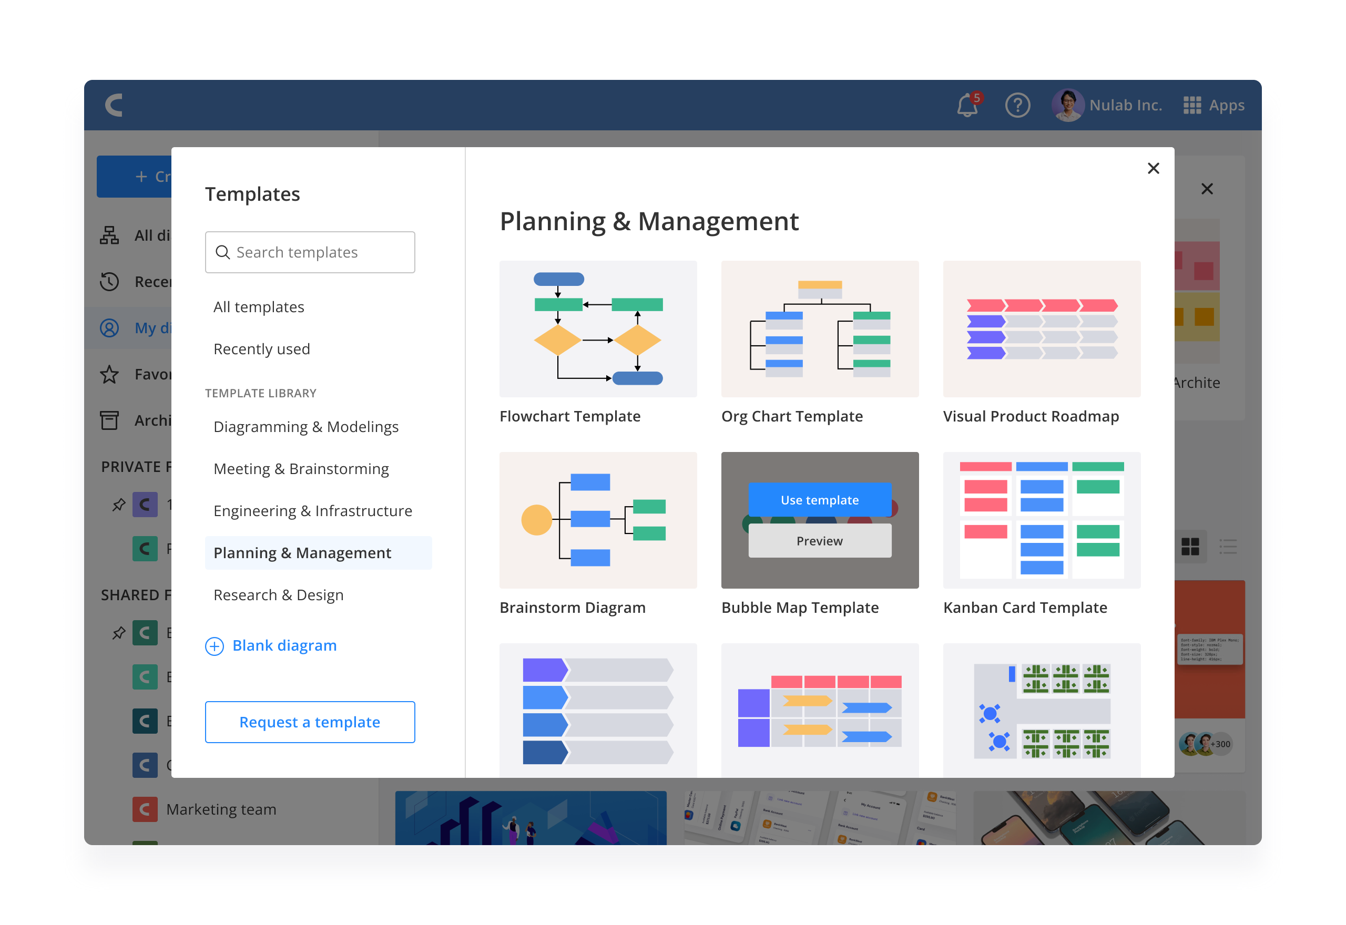Select the Kanban Card Template thumbnail
Viewport: 1346px width, 925px height.
tap(1041, 520)
